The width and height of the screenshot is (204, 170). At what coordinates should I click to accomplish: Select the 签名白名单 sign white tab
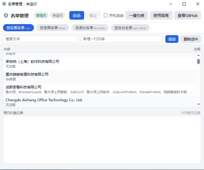pos(130,28)
